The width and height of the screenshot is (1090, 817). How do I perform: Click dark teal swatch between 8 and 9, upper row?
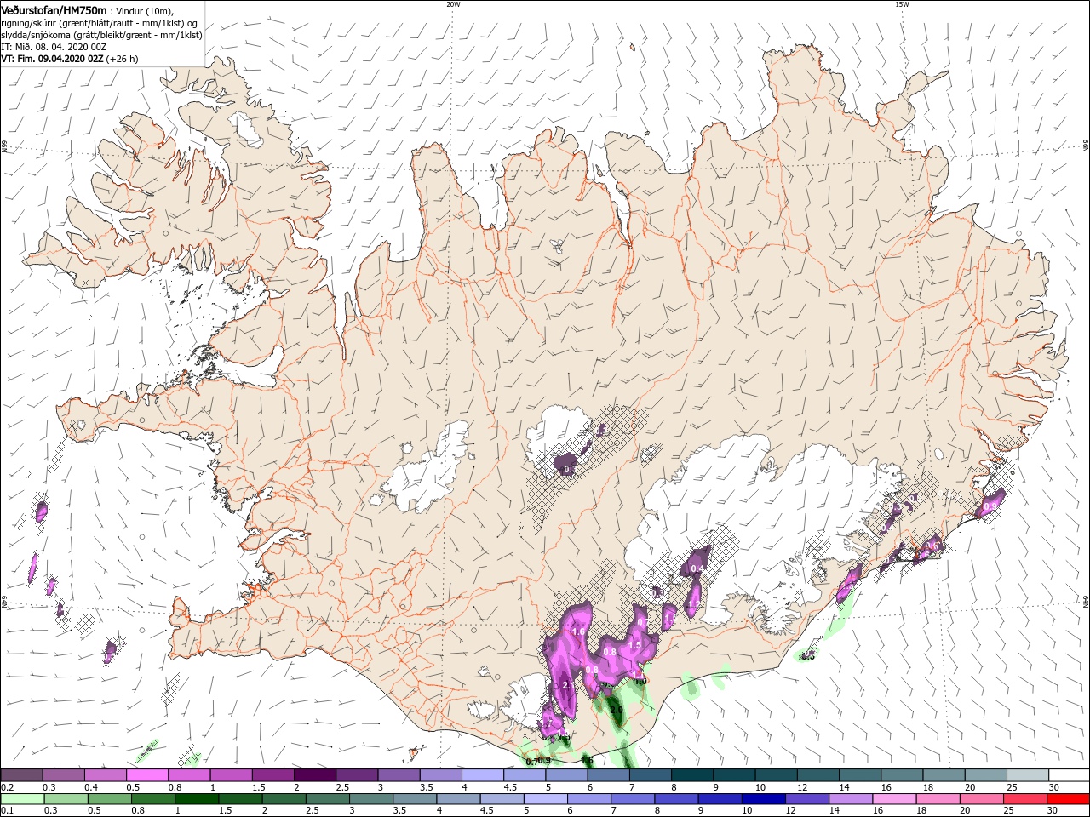(692, 775)
